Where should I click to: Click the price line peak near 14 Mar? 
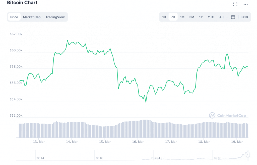(x=68, y=40)
